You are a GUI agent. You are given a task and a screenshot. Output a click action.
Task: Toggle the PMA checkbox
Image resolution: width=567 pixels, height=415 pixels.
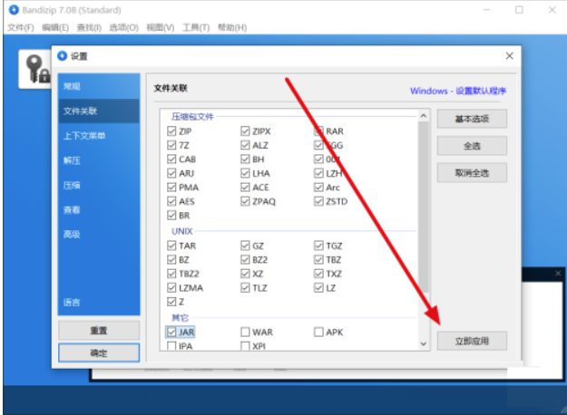point(171,187)
